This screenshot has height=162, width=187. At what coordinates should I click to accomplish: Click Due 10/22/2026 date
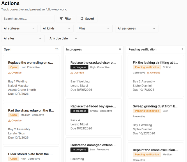tap(144, 133)
